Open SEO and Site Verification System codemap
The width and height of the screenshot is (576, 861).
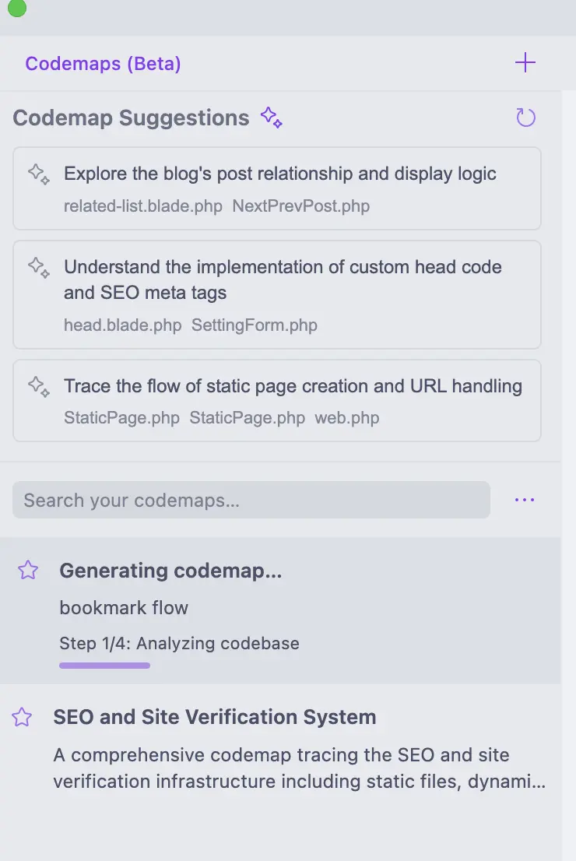click(215, 717)
